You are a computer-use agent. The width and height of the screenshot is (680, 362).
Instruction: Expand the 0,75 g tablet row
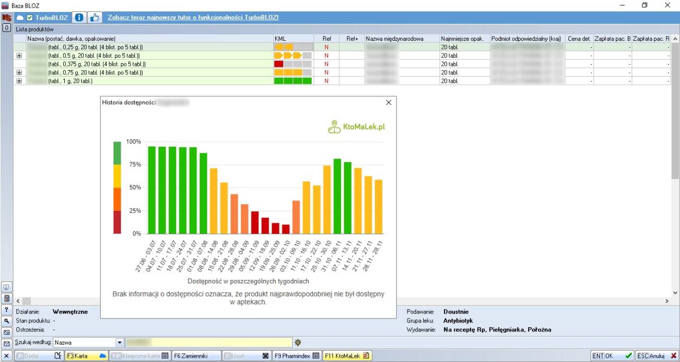pyautogui.click(x=19, y=72)
